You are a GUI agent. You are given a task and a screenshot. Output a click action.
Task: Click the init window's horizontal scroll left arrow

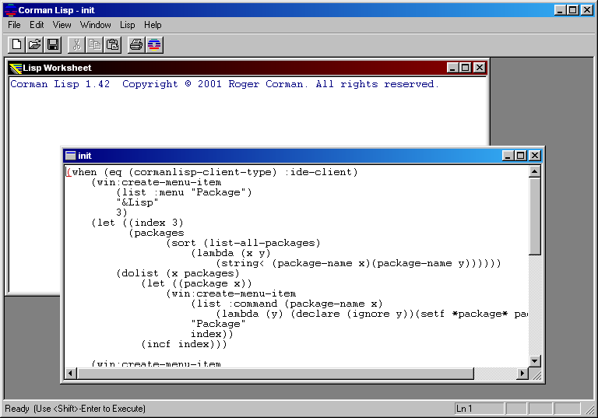tap(71, 374)
